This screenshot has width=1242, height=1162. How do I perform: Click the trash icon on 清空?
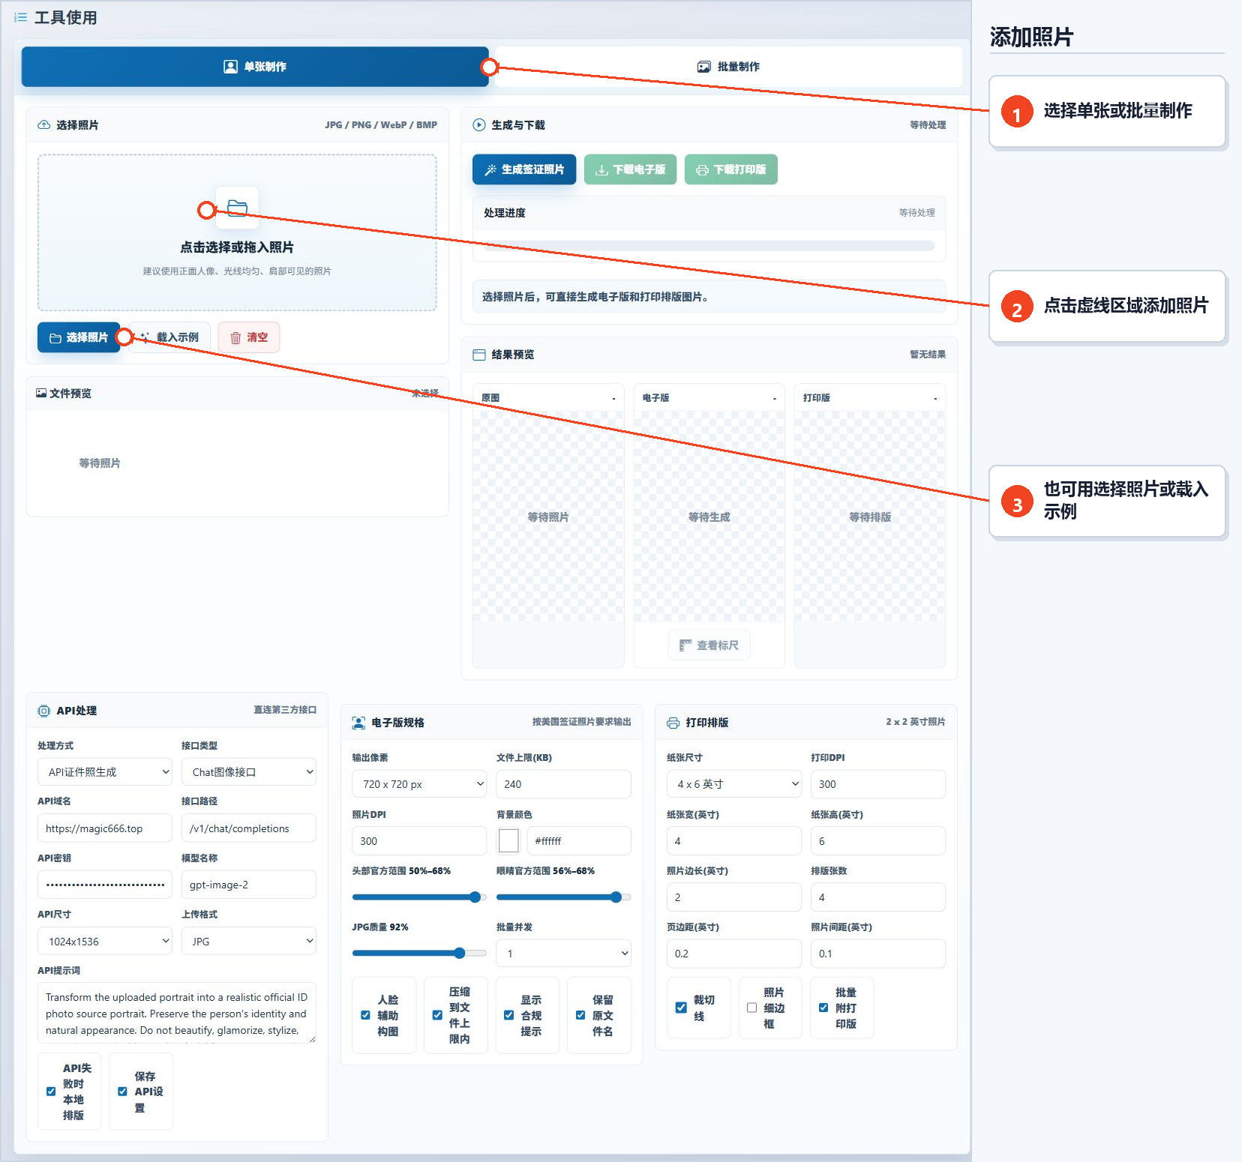click(x=235, y=338)
